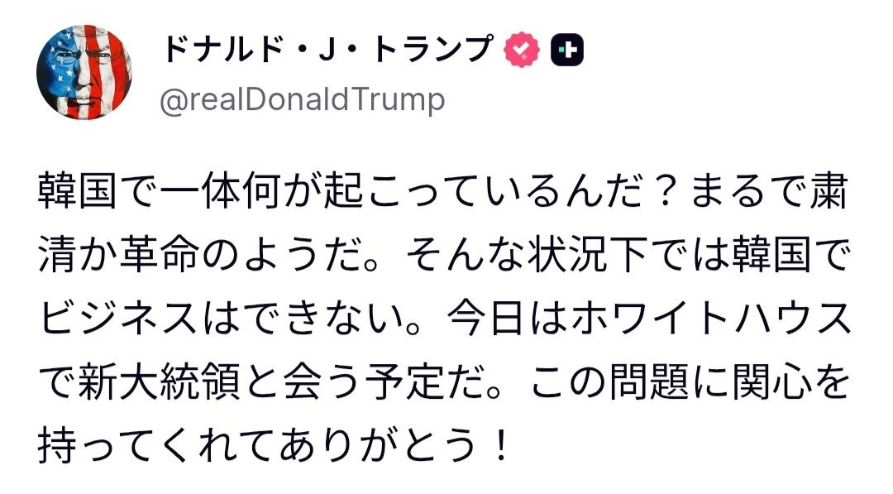The height and width of the screenshot is (494, 893).
Task: Click the black plus badge icon
Action: point(567,51)
